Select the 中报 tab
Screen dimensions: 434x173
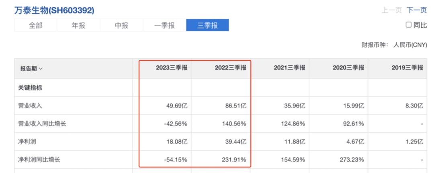pyautogui.click(x=121, y=25)
